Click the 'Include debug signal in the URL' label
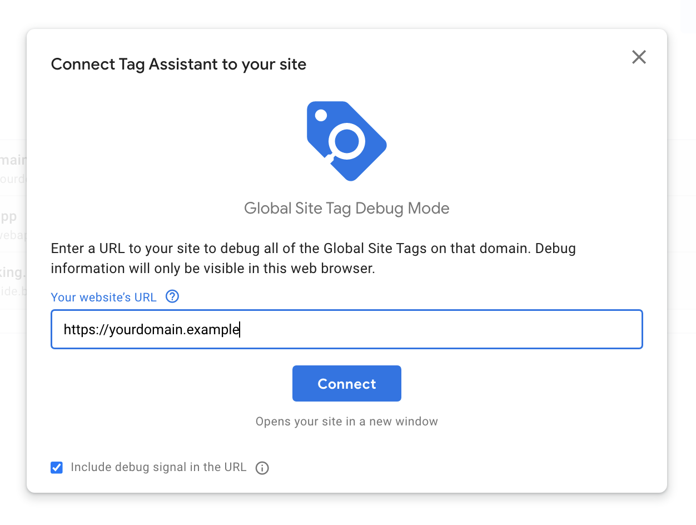Viewport: 696px width, 525px height. (158, 467)
